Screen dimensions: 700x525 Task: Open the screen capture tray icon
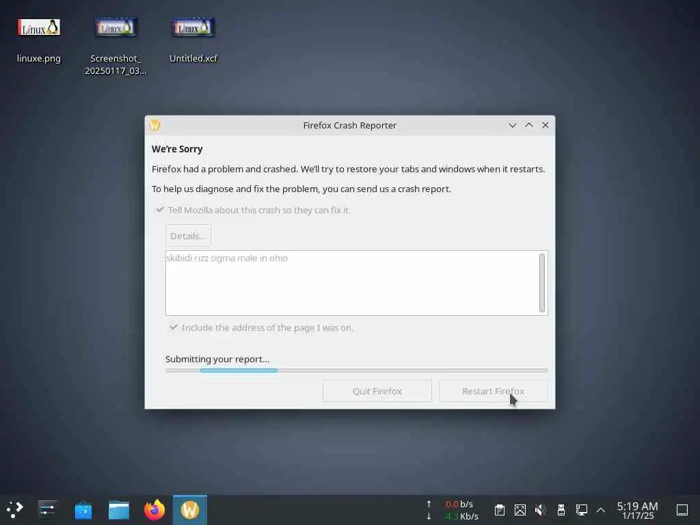click(520, 510)
